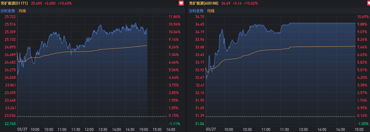
Task: Click the green 31.04 price axis label
Action: [199, 124]
